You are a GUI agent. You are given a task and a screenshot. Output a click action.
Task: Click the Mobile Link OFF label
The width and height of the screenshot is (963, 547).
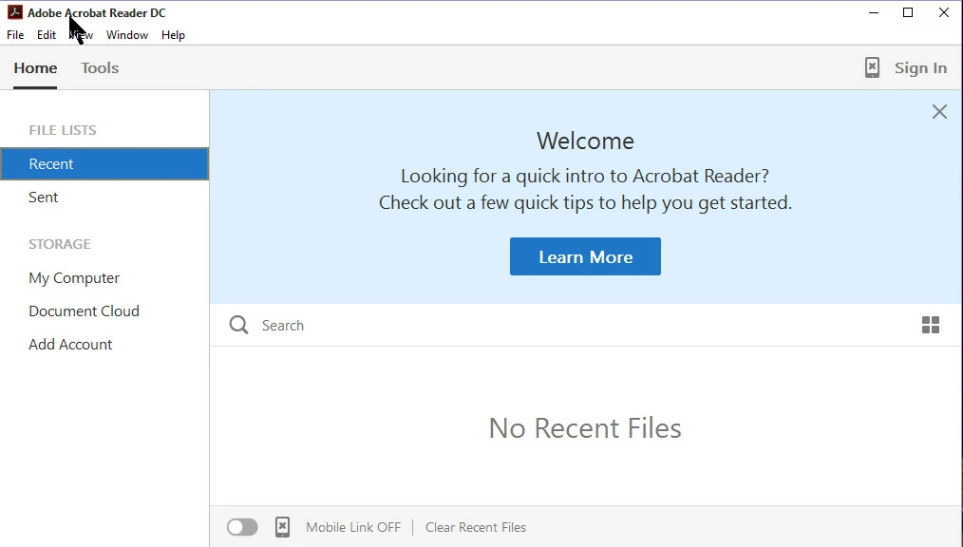(x=353, y=527)
